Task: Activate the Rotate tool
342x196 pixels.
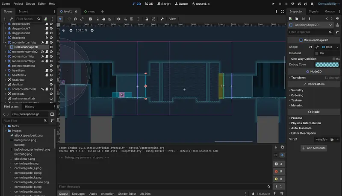Action: [76, 19]
